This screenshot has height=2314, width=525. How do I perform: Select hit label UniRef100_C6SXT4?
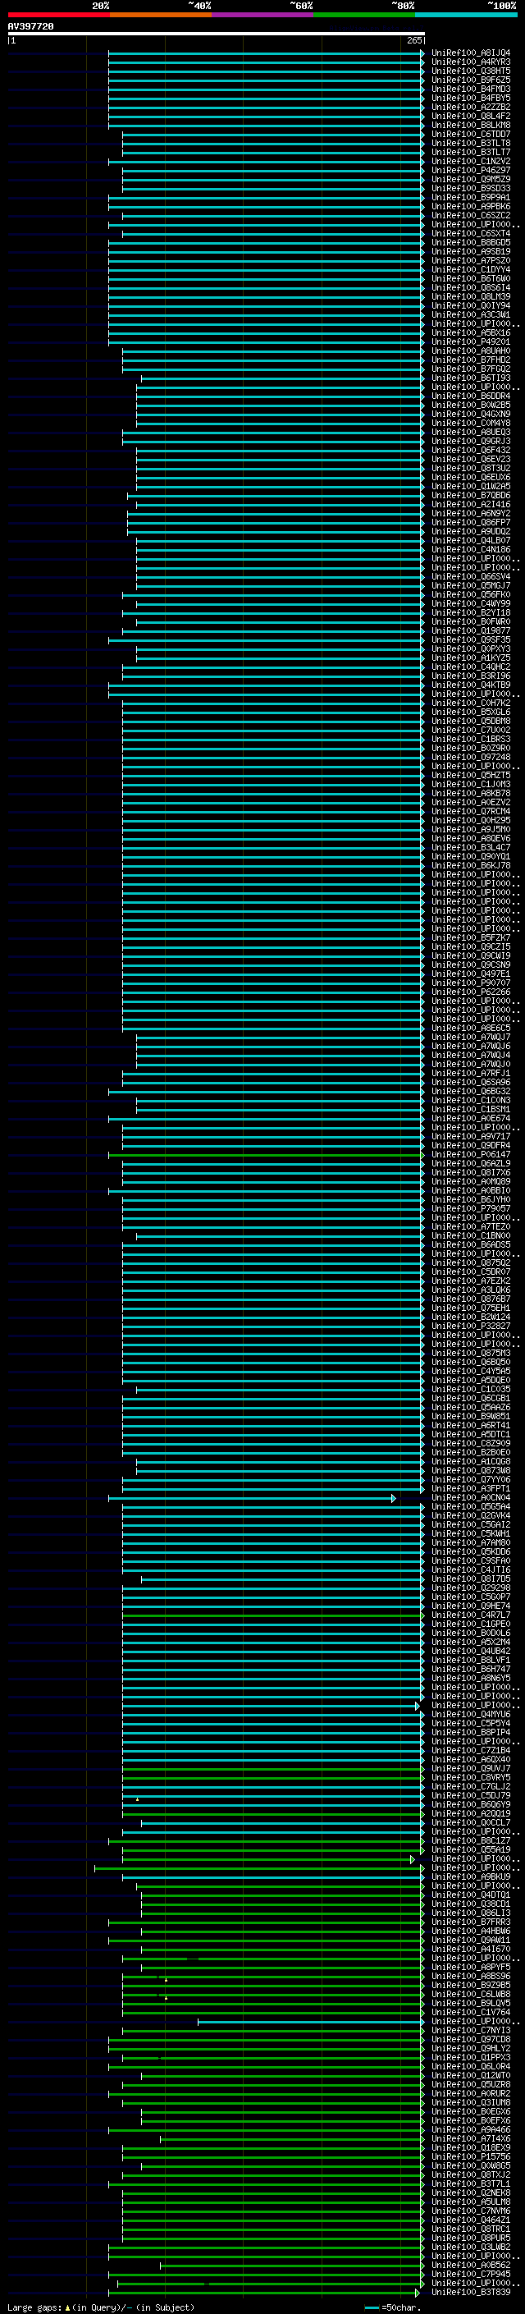click(471, 234)
